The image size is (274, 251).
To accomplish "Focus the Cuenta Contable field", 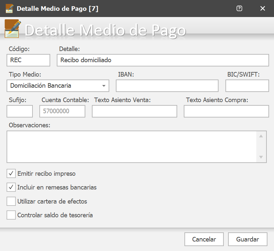I will click(62, 111).
